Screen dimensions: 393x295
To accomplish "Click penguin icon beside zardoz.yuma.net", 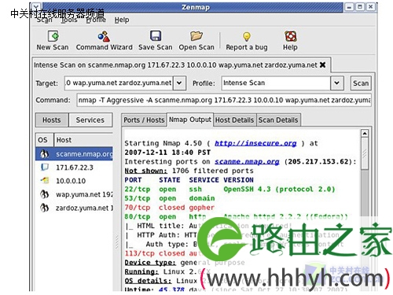I will tap(44, 208).
